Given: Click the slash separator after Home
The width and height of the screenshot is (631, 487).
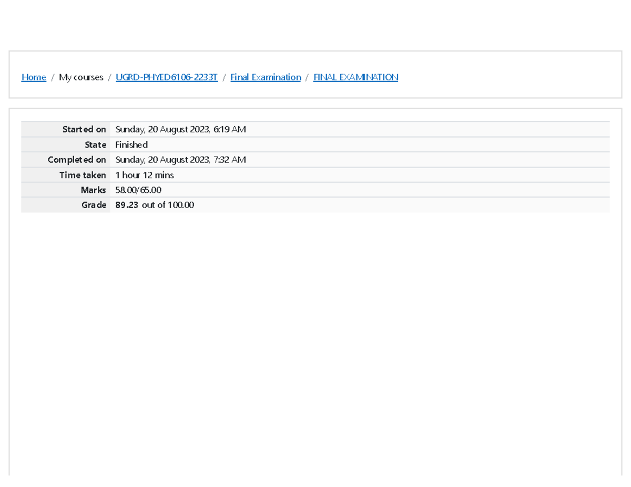Looking at the screenshot, I should [53, 77].
